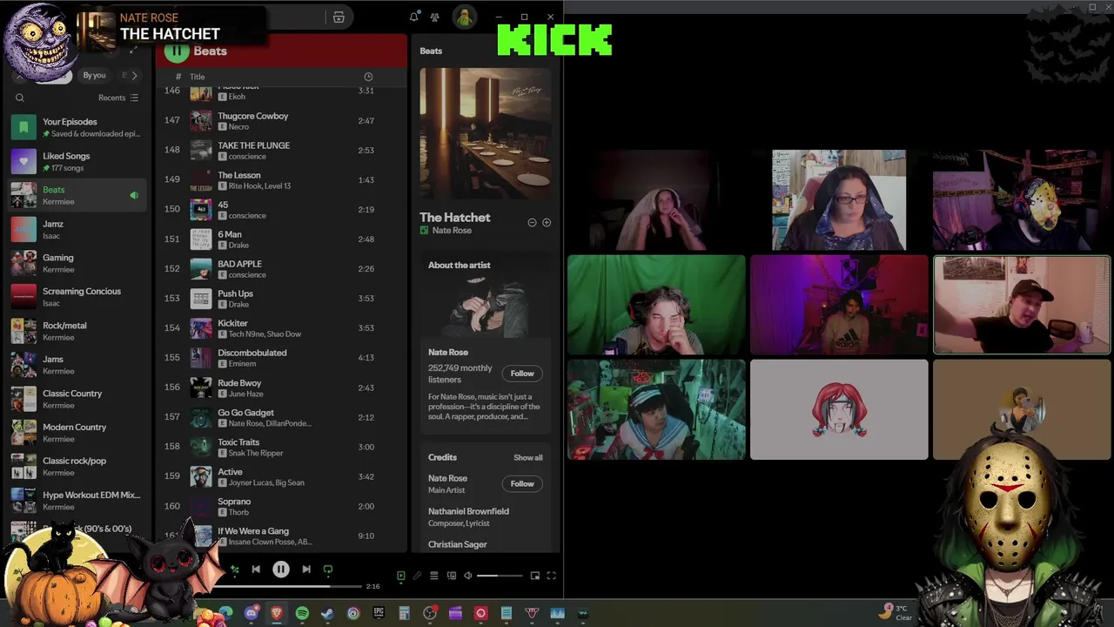
Task: Remove The Hatchet with the minus circle icon
Action: pos(532,223)
